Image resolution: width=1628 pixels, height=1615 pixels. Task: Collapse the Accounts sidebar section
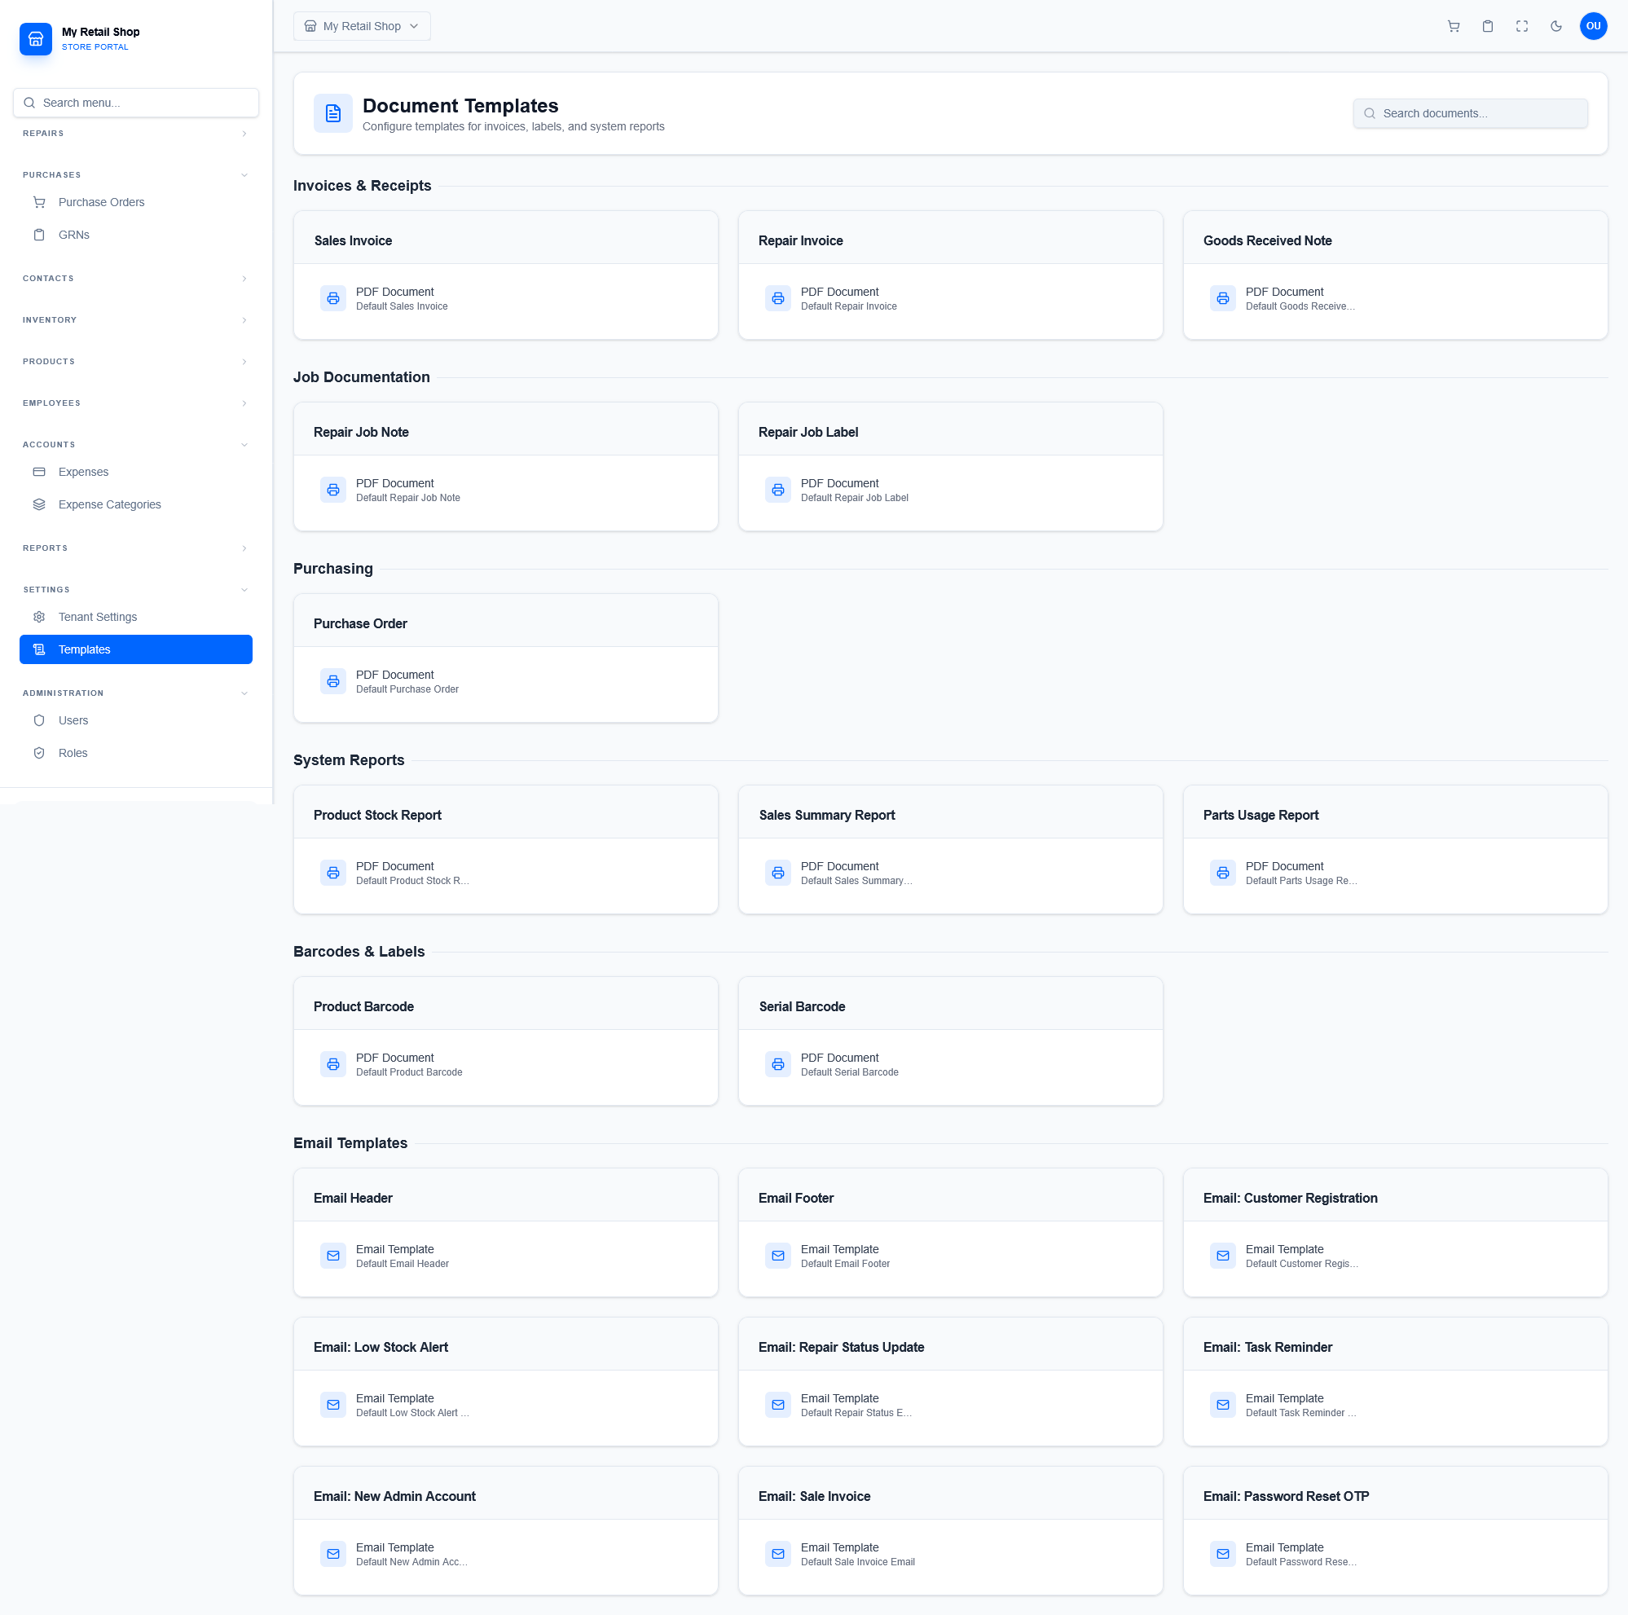click(135, 445)
